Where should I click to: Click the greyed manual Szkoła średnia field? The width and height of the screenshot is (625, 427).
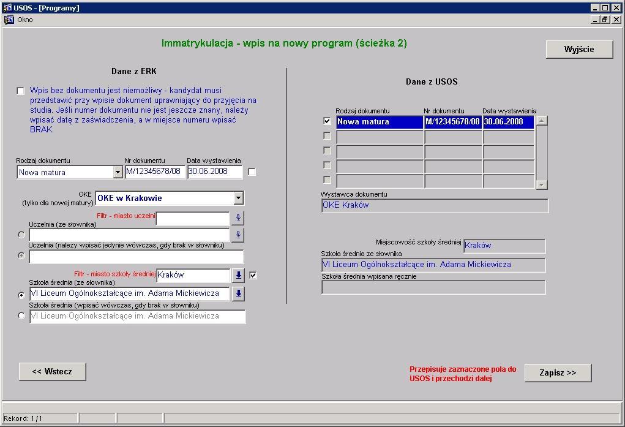point(138,317)
